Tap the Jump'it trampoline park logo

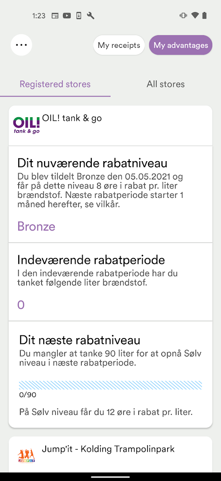tap(26, 455)
